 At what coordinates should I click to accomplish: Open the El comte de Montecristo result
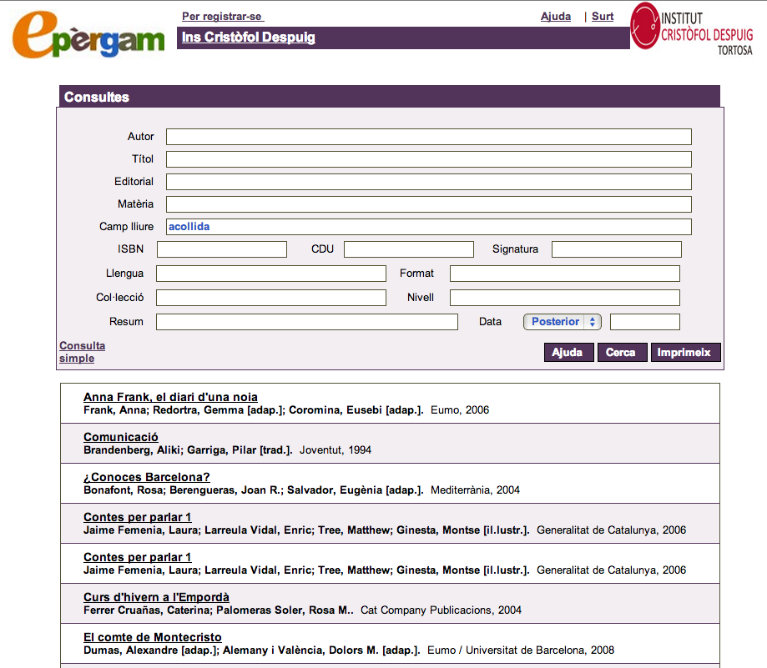pyautogui.click(x=153, y=637)
